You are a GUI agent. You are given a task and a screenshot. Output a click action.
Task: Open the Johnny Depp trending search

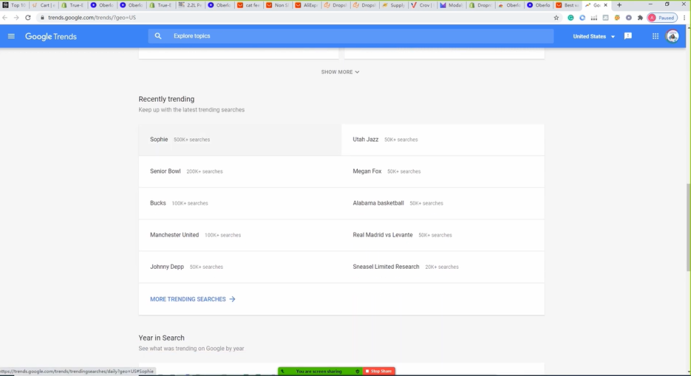(240, 267)
